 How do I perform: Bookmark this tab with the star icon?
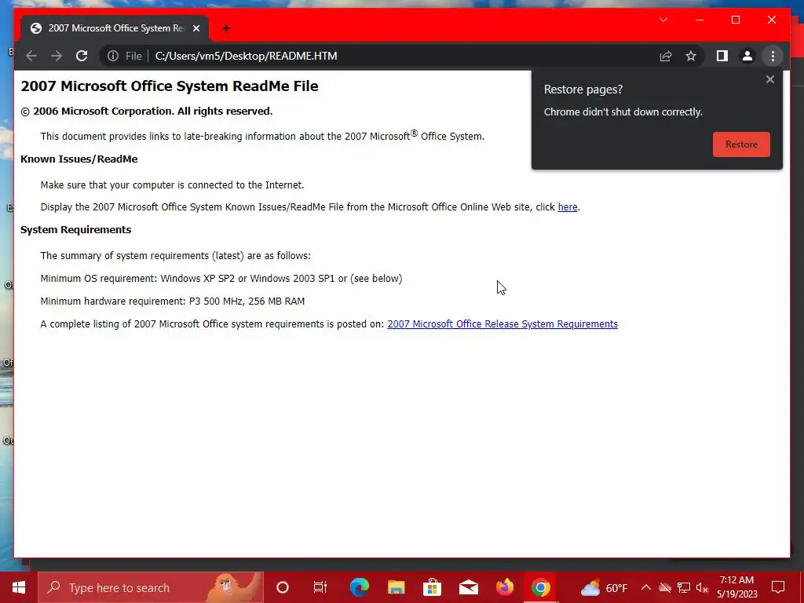point(691,56)
